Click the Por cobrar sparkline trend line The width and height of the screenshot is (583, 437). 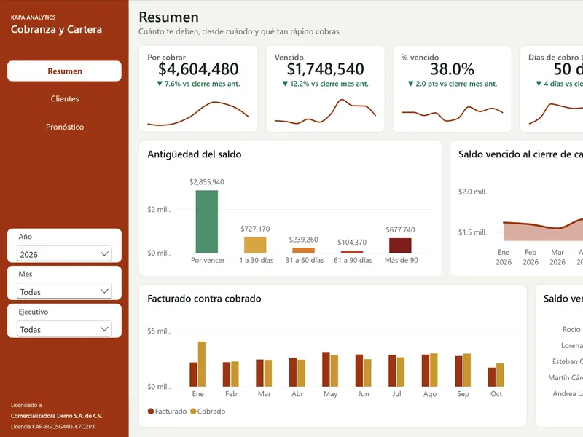tap(198, 114)
